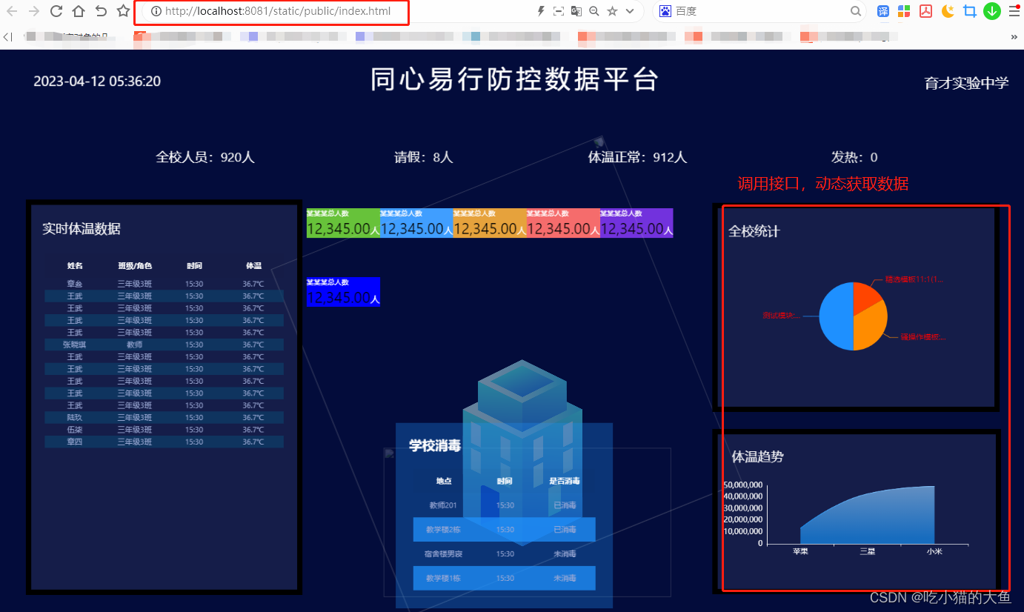Click the localhost:8081 URL address field
1024x612 pixels.
point(276,11)
